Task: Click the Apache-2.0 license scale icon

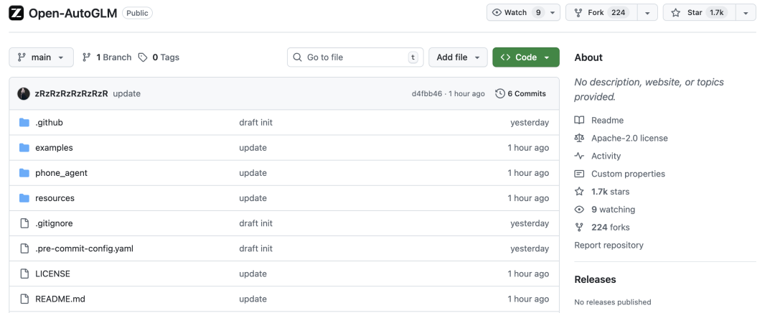Action: pos(579,138)
